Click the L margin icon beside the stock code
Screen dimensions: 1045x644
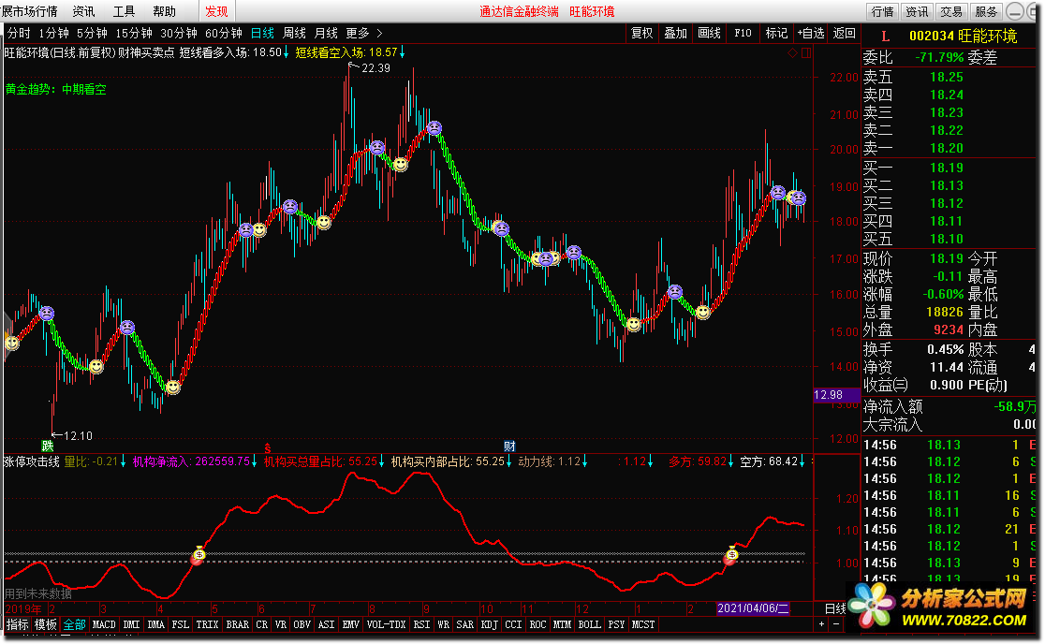pyautogui.click(x=885, y=37)
